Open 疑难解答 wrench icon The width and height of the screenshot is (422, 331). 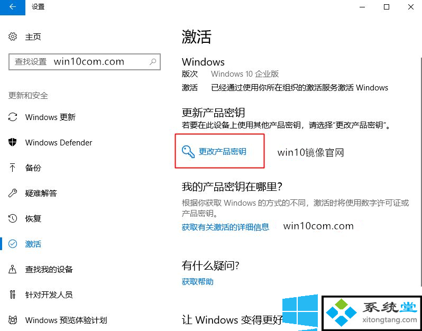(13, 193)
